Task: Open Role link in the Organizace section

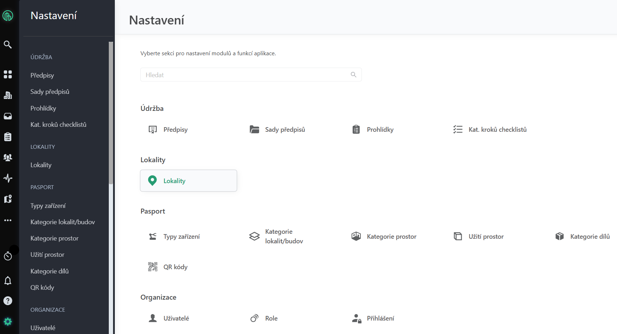Action: click(271, 318)
